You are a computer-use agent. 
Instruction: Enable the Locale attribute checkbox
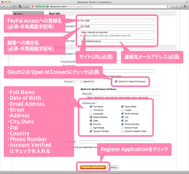[122, 110]
